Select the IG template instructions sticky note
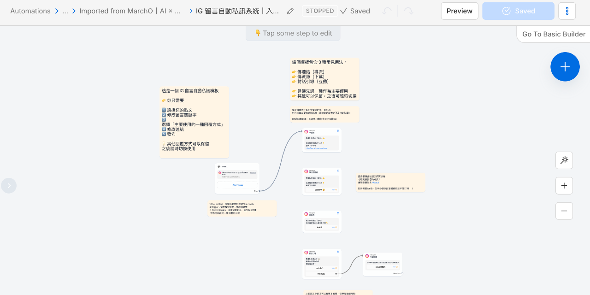Image resolution: width=590 pixels, height=295 pixels. click(194, 122)
